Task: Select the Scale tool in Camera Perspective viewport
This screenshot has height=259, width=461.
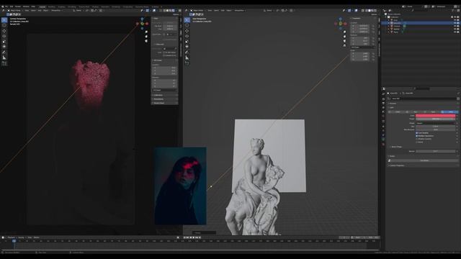Action: 4,42
